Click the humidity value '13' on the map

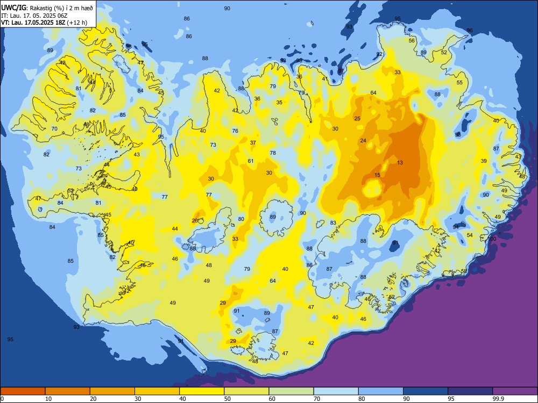click(400, 162)
